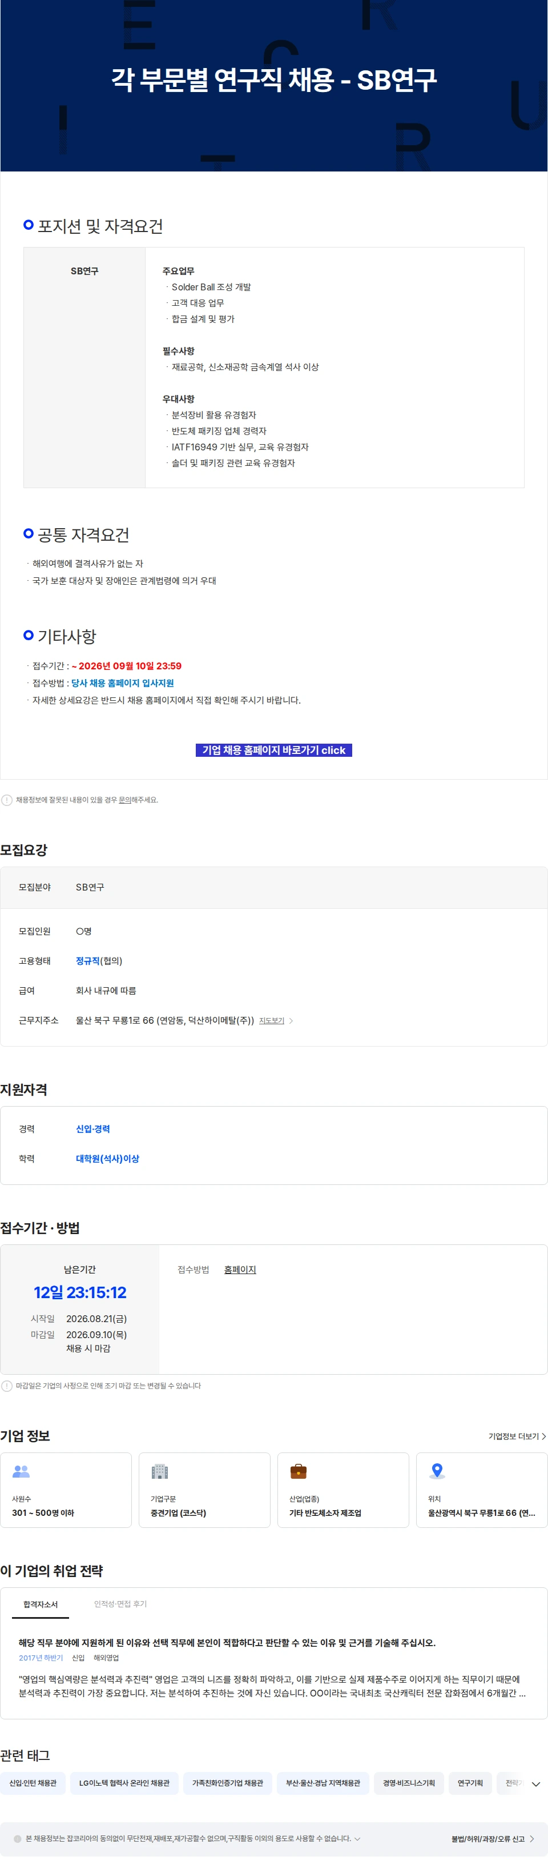This screenshot has width=548, height=1868.
Task: Click the info icon beside 채용정보에 잘못된 내용이
Action: point(7,800)
